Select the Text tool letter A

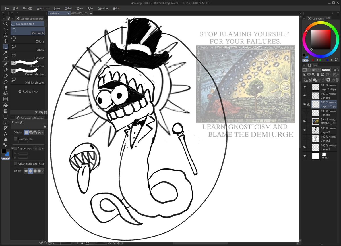click(5, 134)
